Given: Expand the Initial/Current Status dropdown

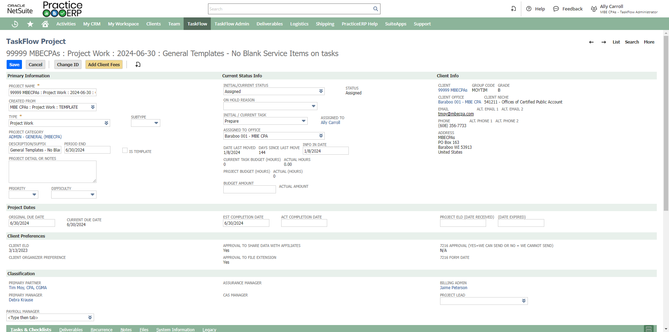Looking at the screenshot, I should point(321,91).
